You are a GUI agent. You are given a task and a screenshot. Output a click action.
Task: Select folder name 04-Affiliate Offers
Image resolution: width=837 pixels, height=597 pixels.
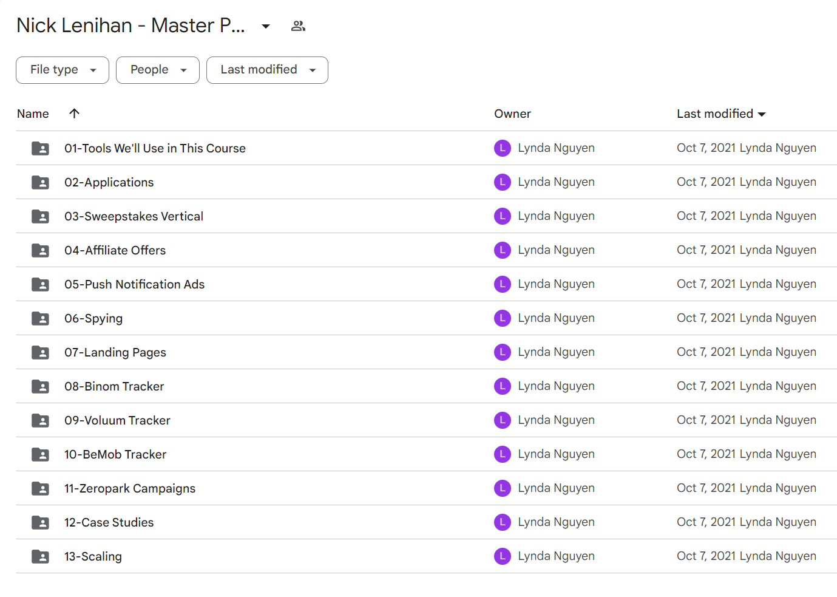(115, 250)
